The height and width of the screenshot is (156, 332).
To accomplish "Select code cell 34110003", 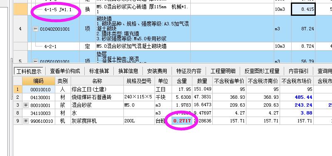I will pyautogui.click(x=39, y=113).
